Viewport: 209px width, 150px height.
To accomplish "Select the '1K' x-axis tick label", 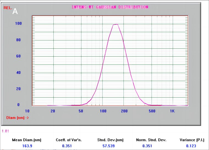I will coord(172,111).
